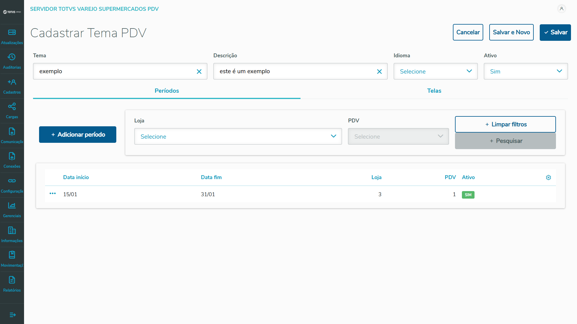
Task: Click the Adicionar período button
Action: coord(78,134)
